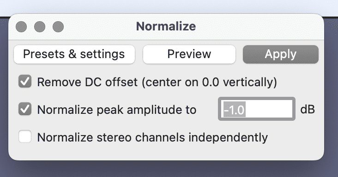
Task: Minimize the Normalize window using middle circle
Action: [x=40, y=27]
